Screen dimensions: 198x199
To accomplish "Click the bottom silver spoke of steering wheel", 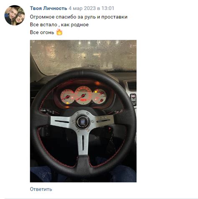I will click(83, 142).
